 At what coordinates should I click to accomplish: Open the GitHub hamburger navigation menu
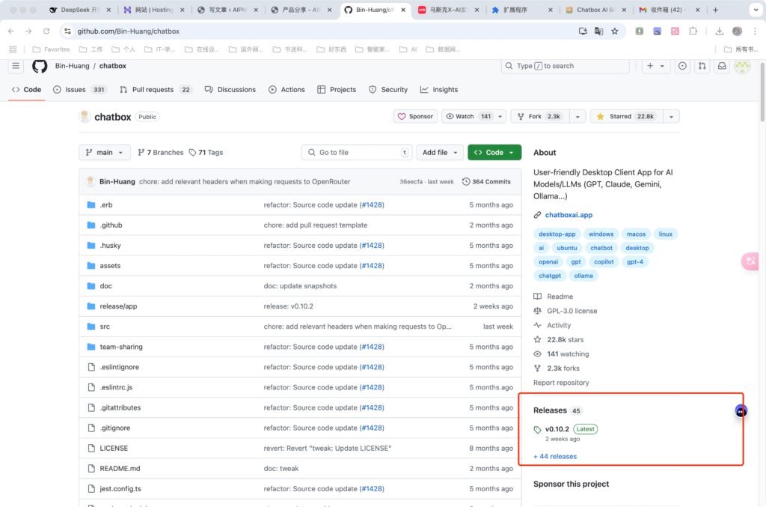16,66
